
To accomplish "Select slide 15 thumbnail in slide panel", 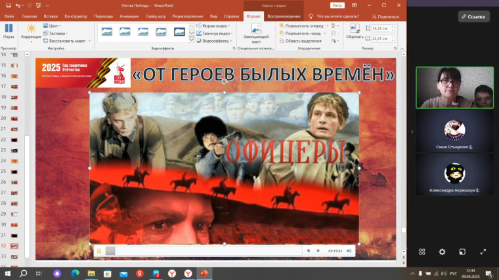I will 14,66.
